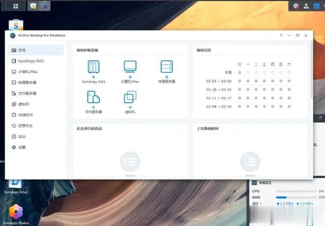Click the 02-25 ~ 03-02 week label
This screenshot has height=226, width=325.
pyautogui.click(x=219, y=81)
